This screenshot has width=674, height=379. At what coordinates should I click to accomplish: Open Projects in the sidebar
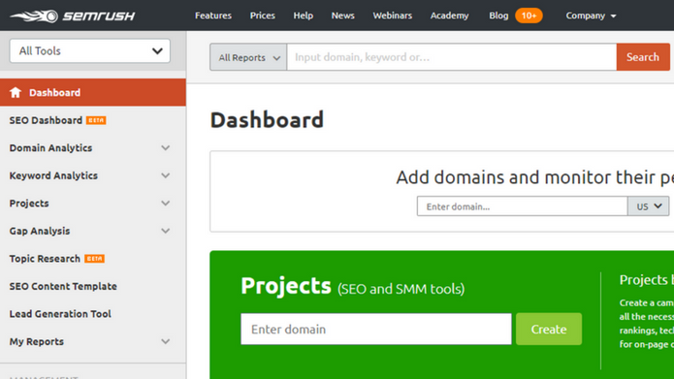29,204
